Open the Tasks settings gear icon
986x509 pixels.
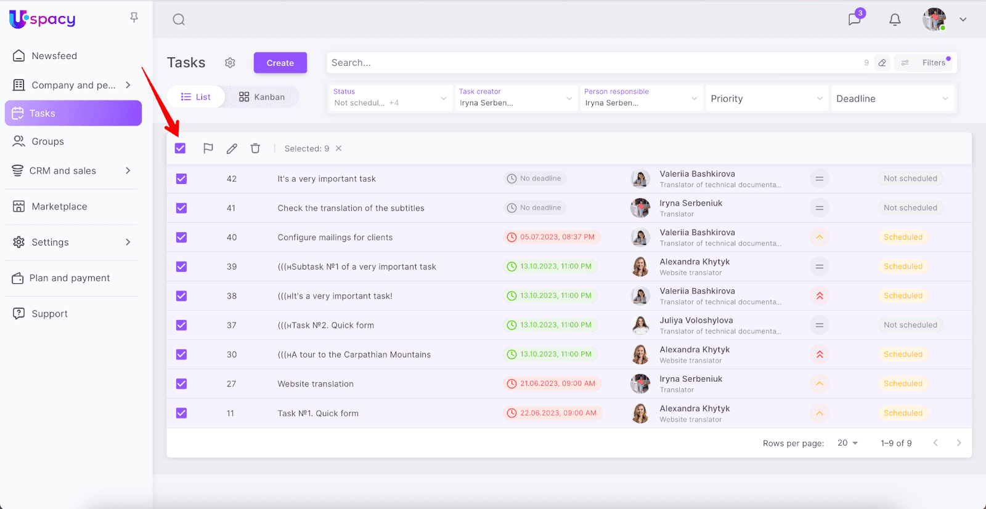pos(230,63)
